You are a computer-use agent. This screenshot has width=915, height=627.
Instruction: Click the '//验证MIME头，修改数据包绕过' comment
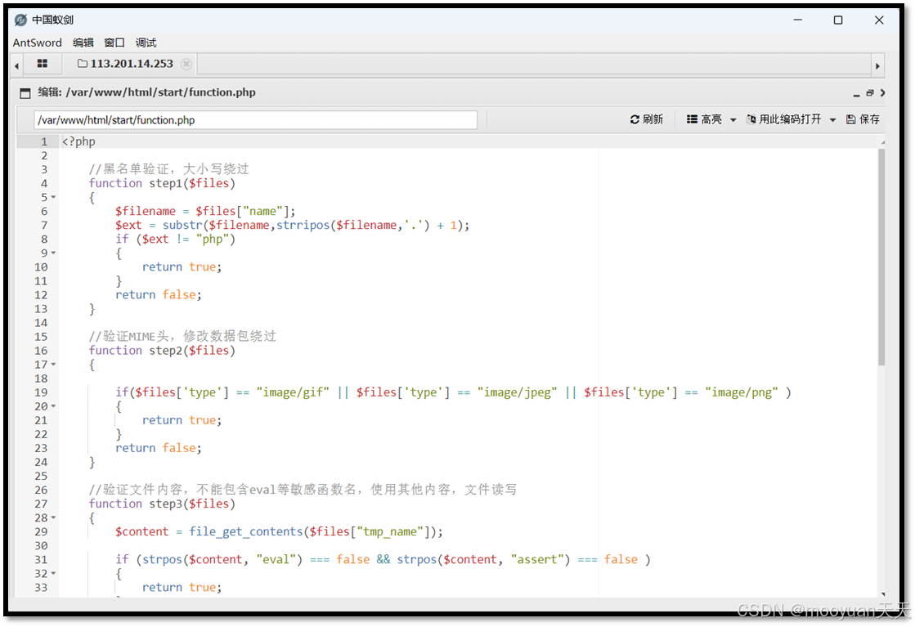click(182, 337)
